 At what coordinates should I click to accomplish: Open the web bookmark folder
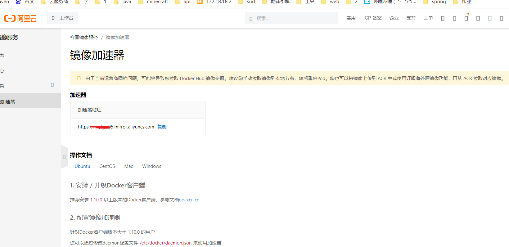click(330, 2)
